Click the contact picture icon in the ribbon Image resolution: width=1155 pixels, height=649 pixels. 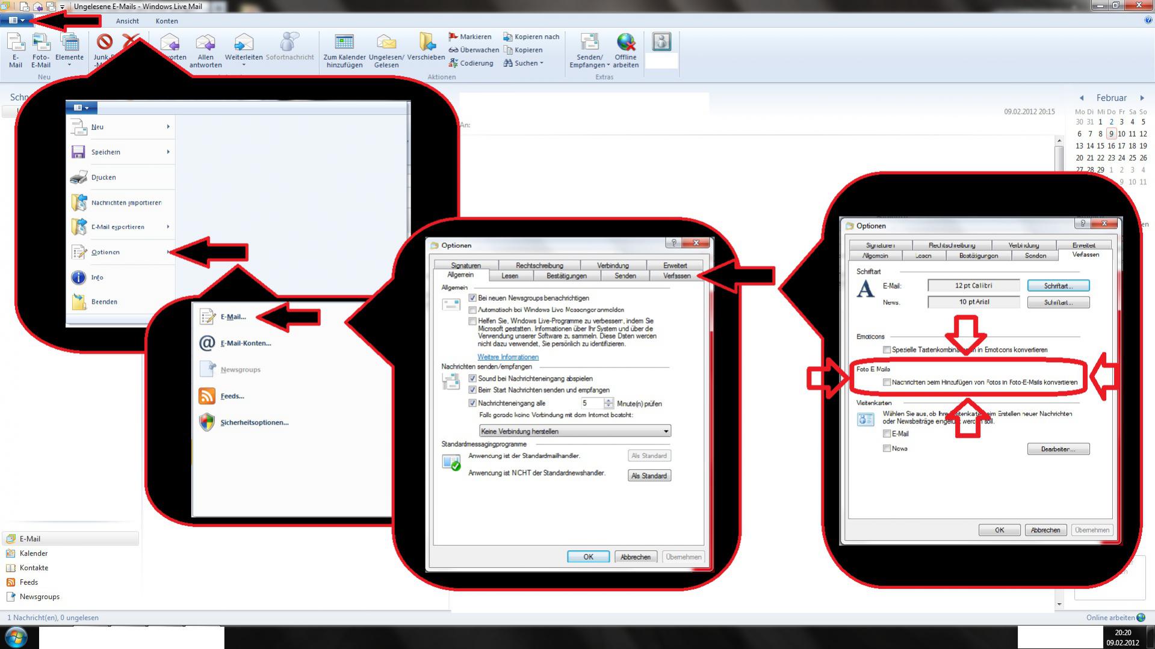coord(661,42)
